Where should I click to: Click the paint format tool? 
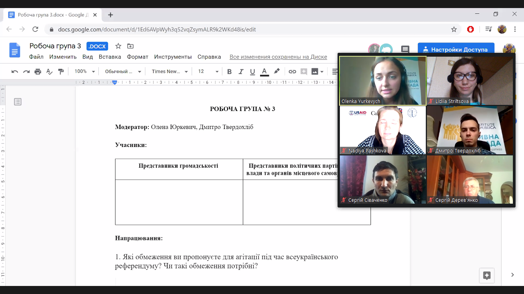60,71
